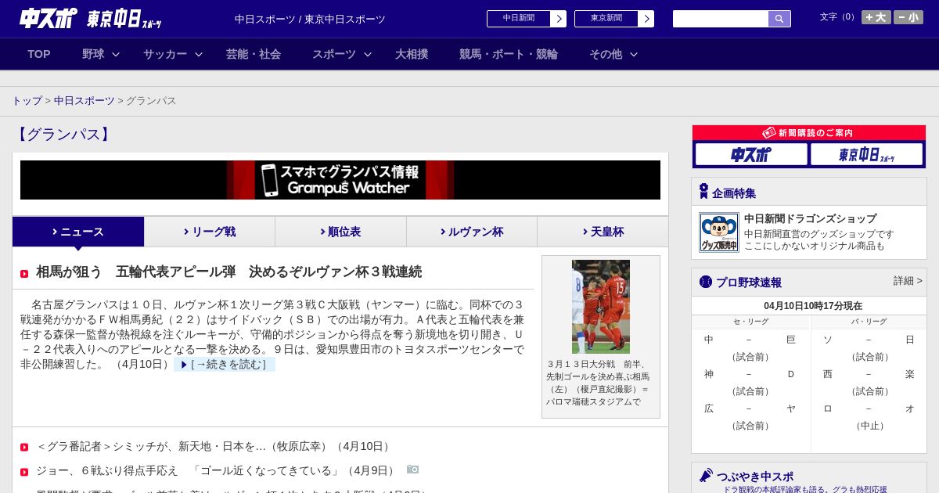939x493 pixels.
Task: Click 新聞購読のご案内 newspaper icon
Action: click(x=769, y=133)
